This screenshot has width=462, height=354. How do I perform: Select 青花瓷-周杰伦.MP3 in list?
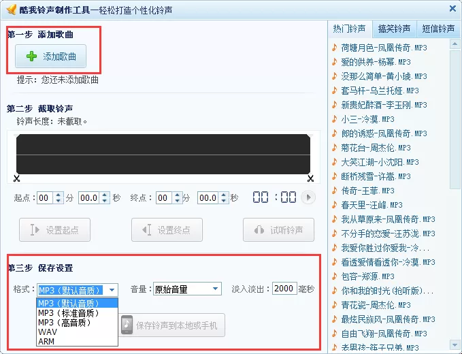(x=376, y=305)
